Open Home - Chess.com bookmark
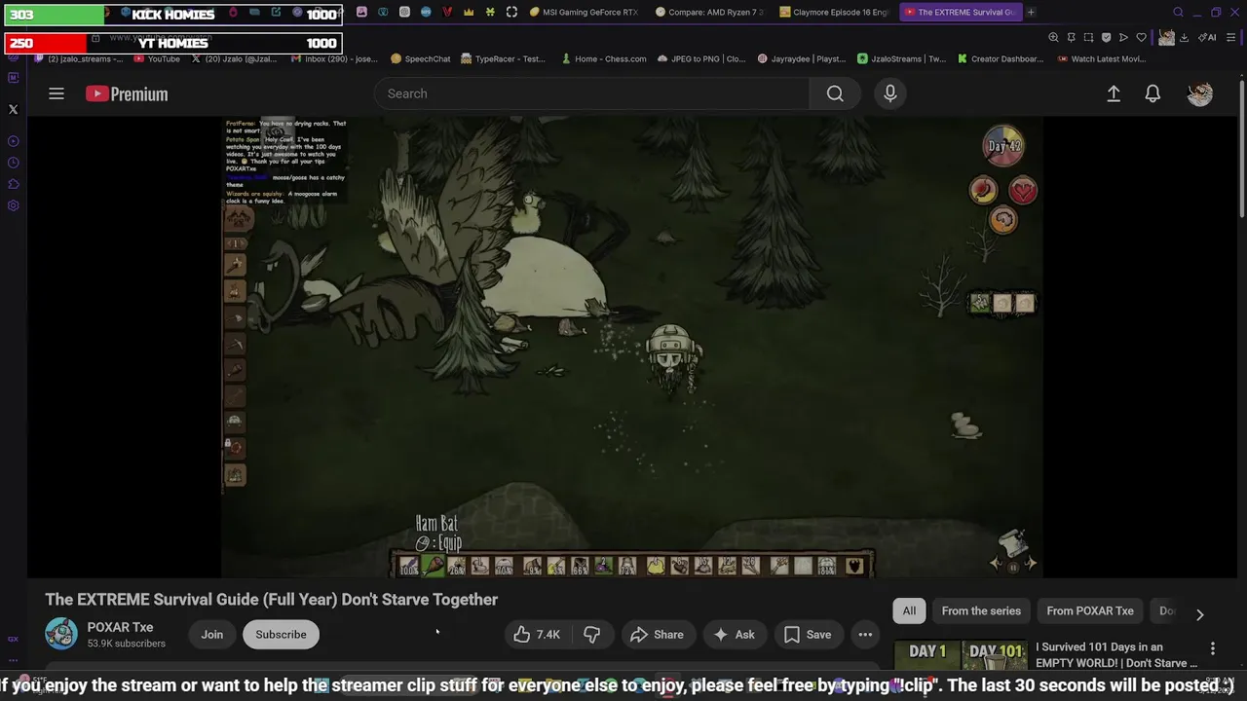This screenshot has height=701, width=1247. (x=603, y=58)
